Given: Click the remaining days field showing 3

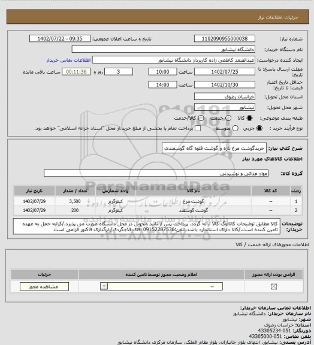Looking at the screenshot, I should pyautogui.click(x=119, y=72).
